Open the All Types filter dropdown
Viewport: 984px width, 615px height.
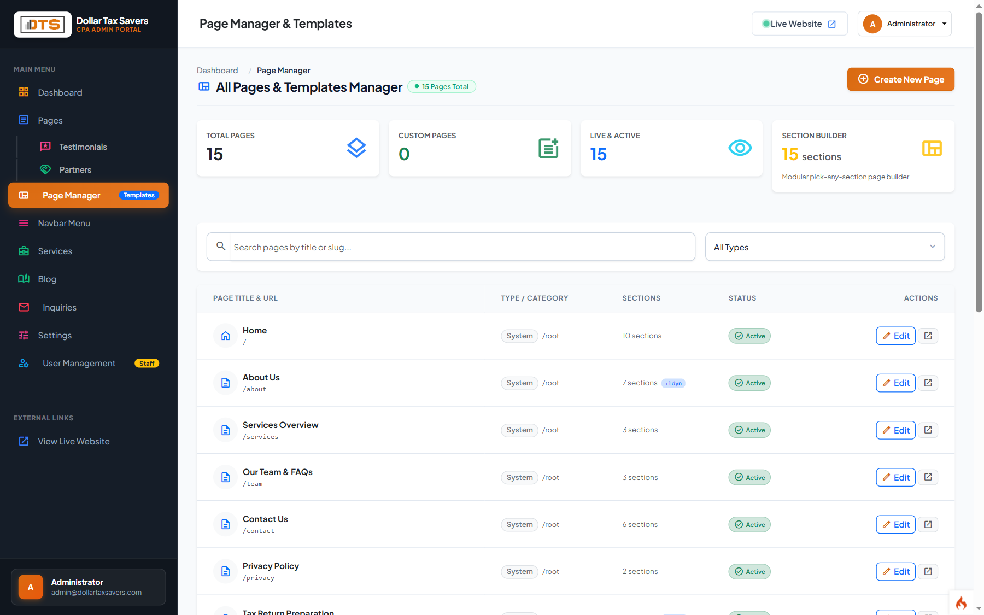point(824,247)
